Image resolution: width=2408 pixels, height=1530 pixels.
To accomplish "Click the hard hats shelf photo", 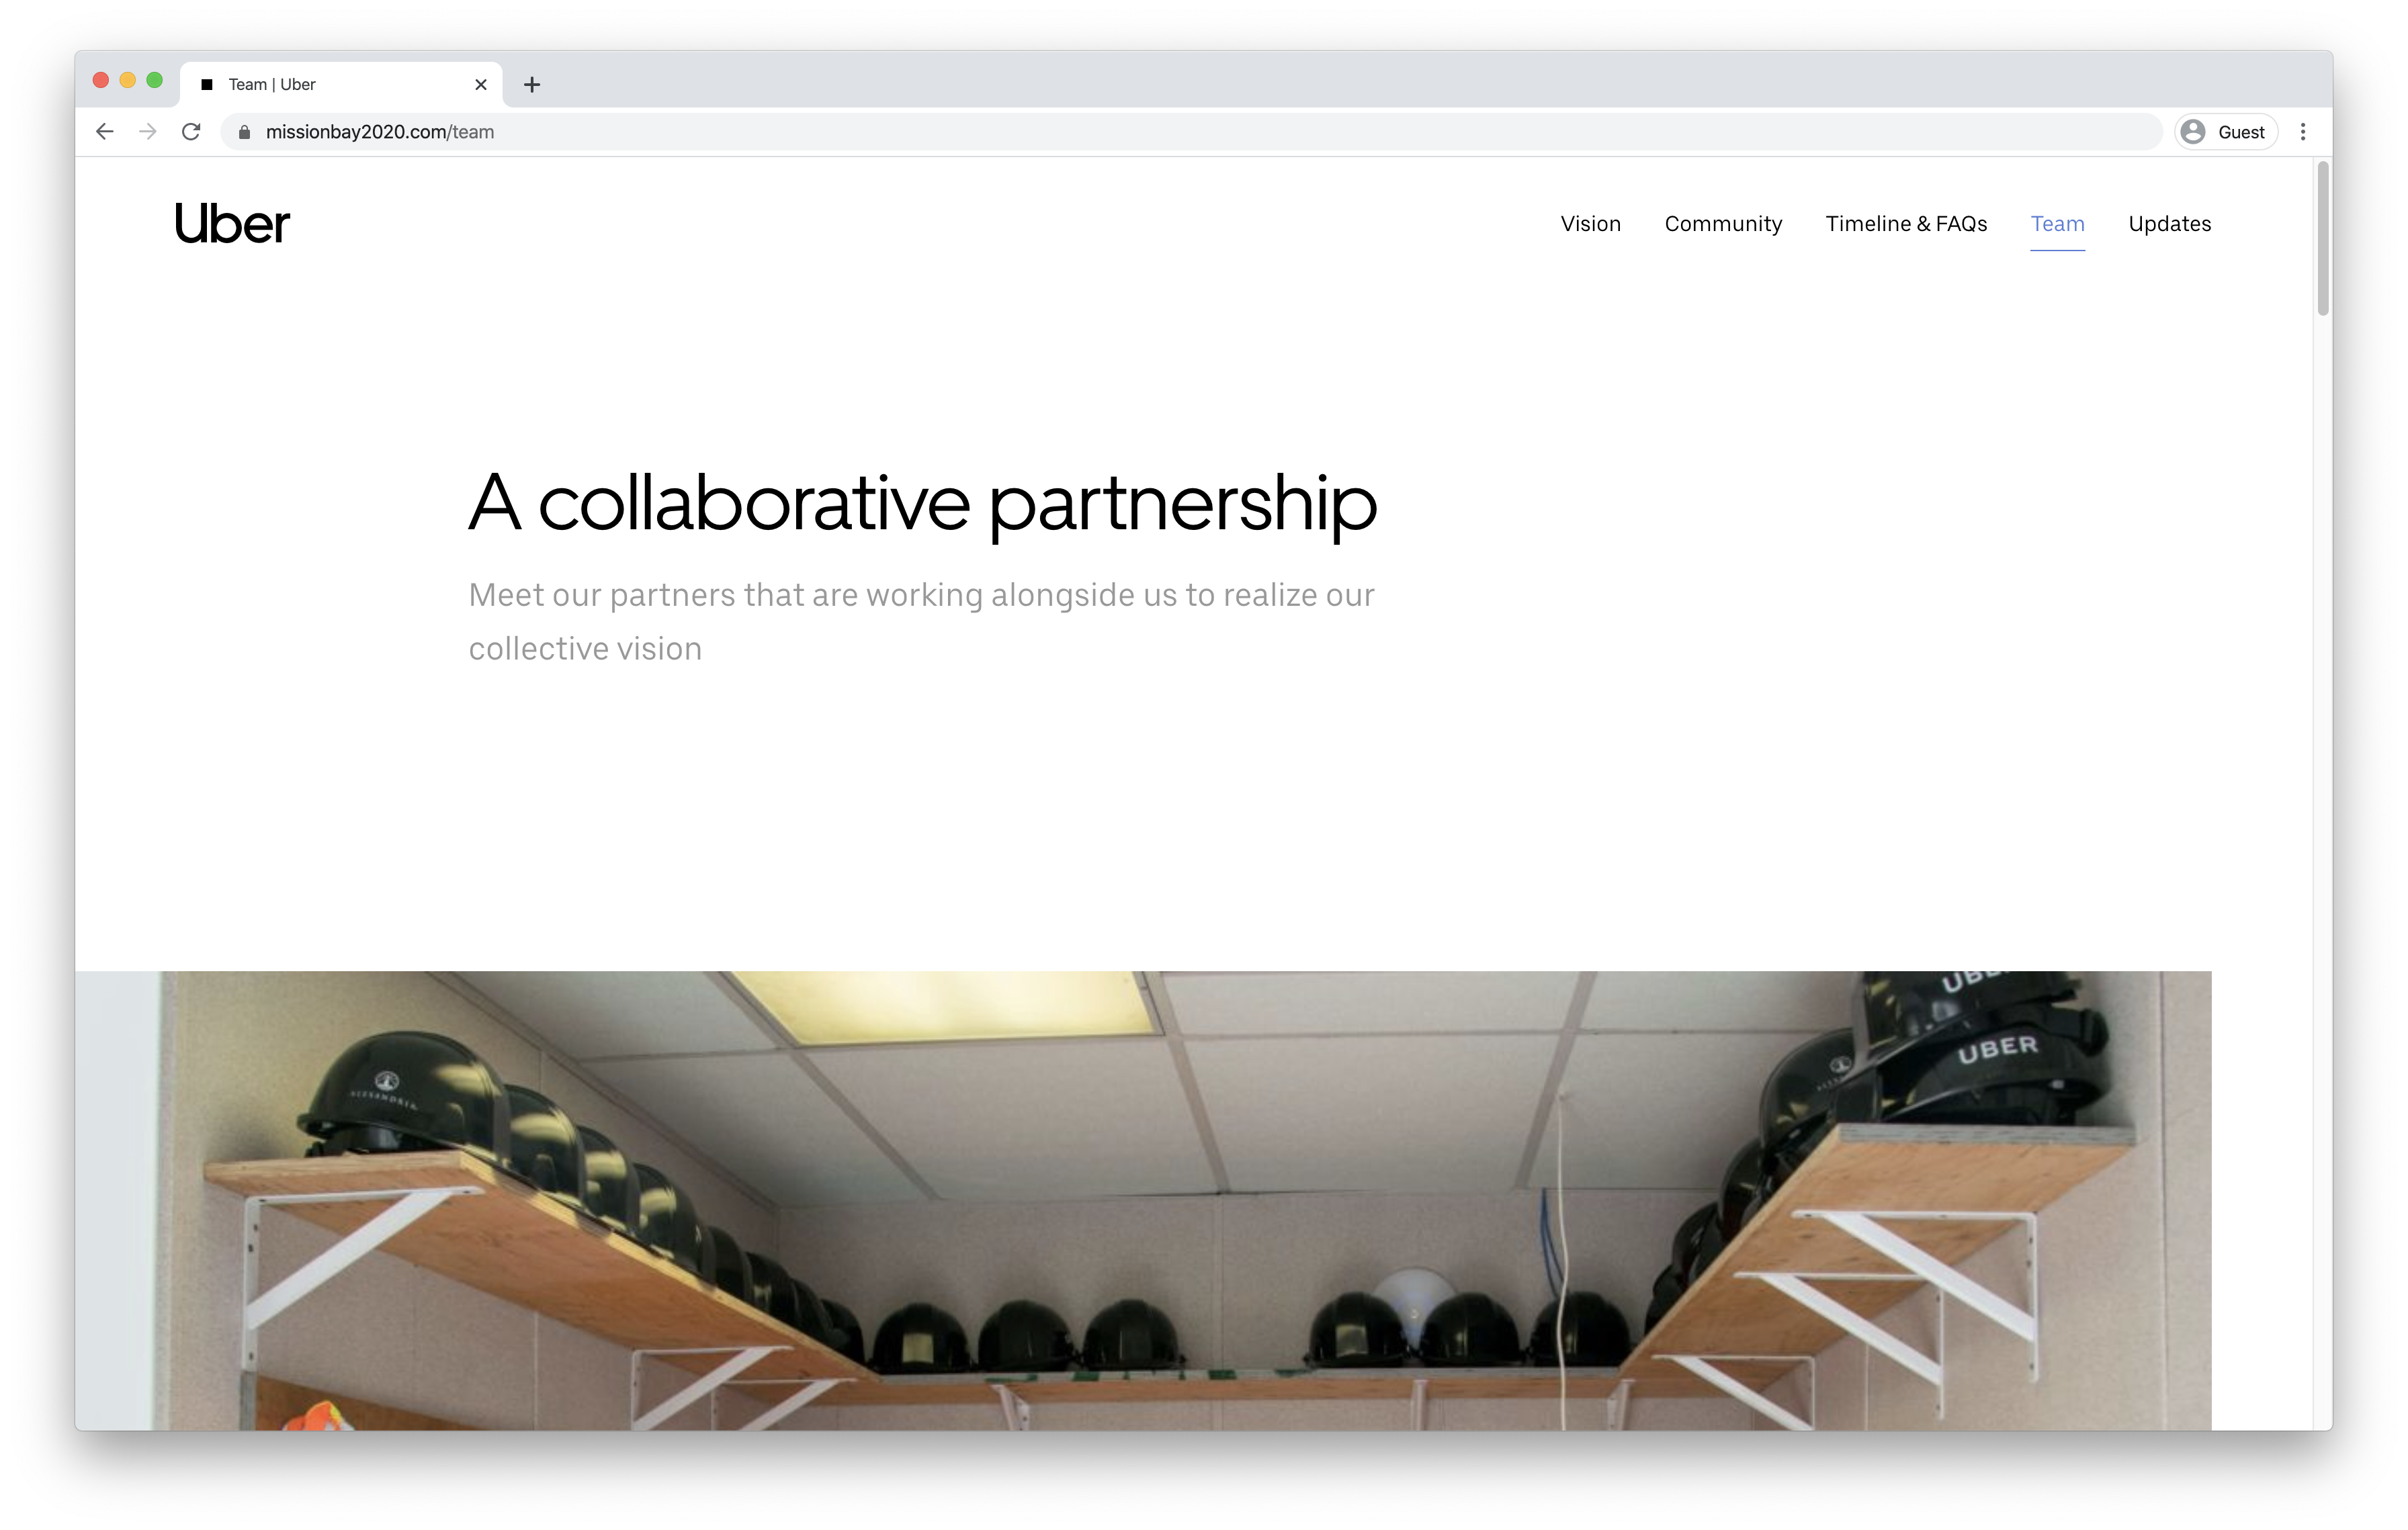I will (x=1143, y=1200).
